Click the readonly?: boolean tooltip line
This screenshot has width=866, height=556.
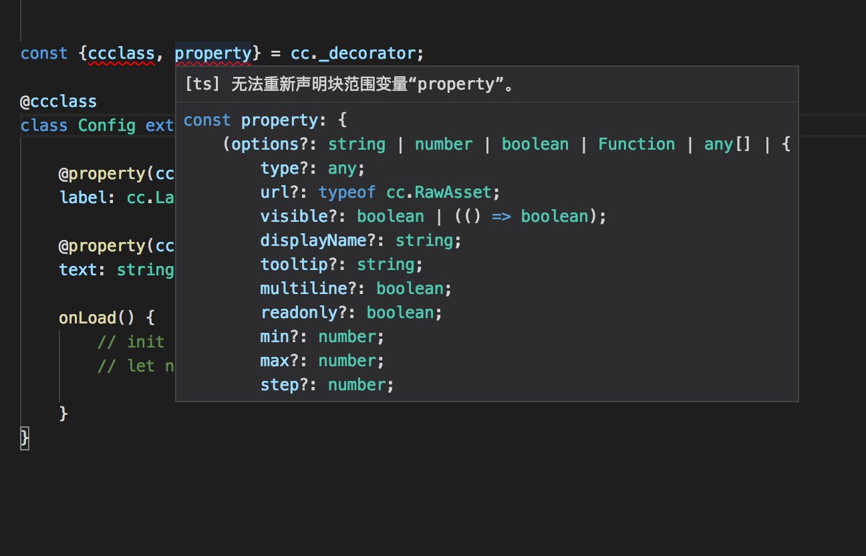(x=351, y=313)
